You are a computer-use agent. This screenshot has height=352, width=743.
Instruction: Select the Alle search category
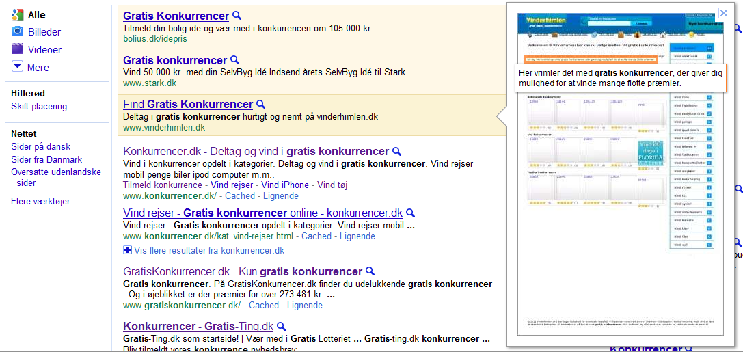tap(37, 15)
